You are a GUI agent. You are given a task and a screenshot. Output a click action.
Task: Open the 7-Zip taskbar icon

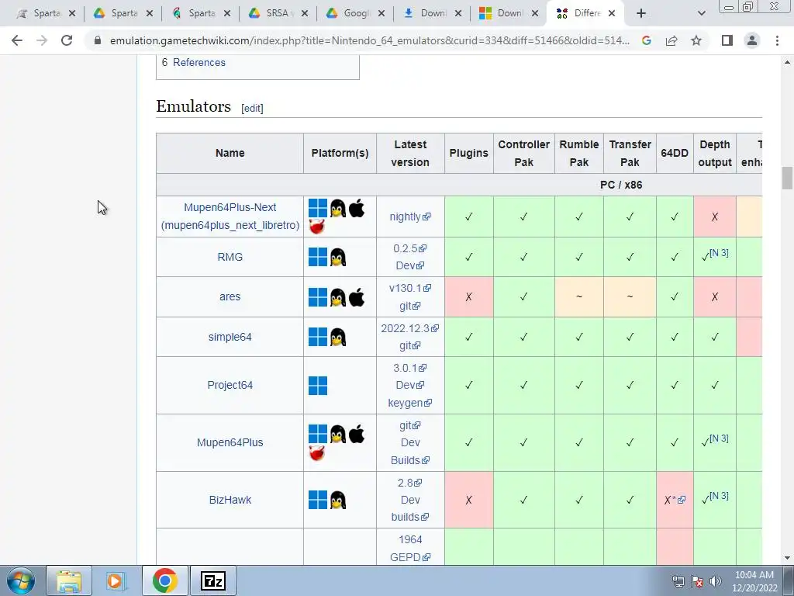[x=212, y=580]
